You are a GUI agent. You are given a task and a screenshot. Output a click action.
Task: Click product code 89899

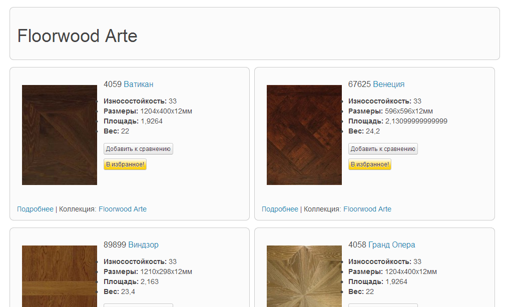[115, 244]
